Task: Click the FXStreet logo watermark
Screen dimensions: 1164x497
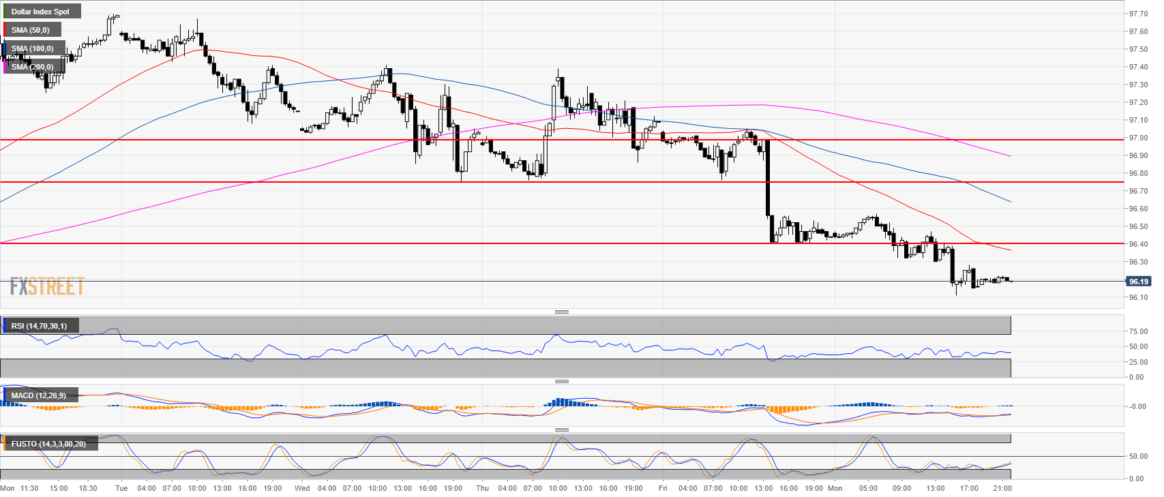Action: (47, 286)
